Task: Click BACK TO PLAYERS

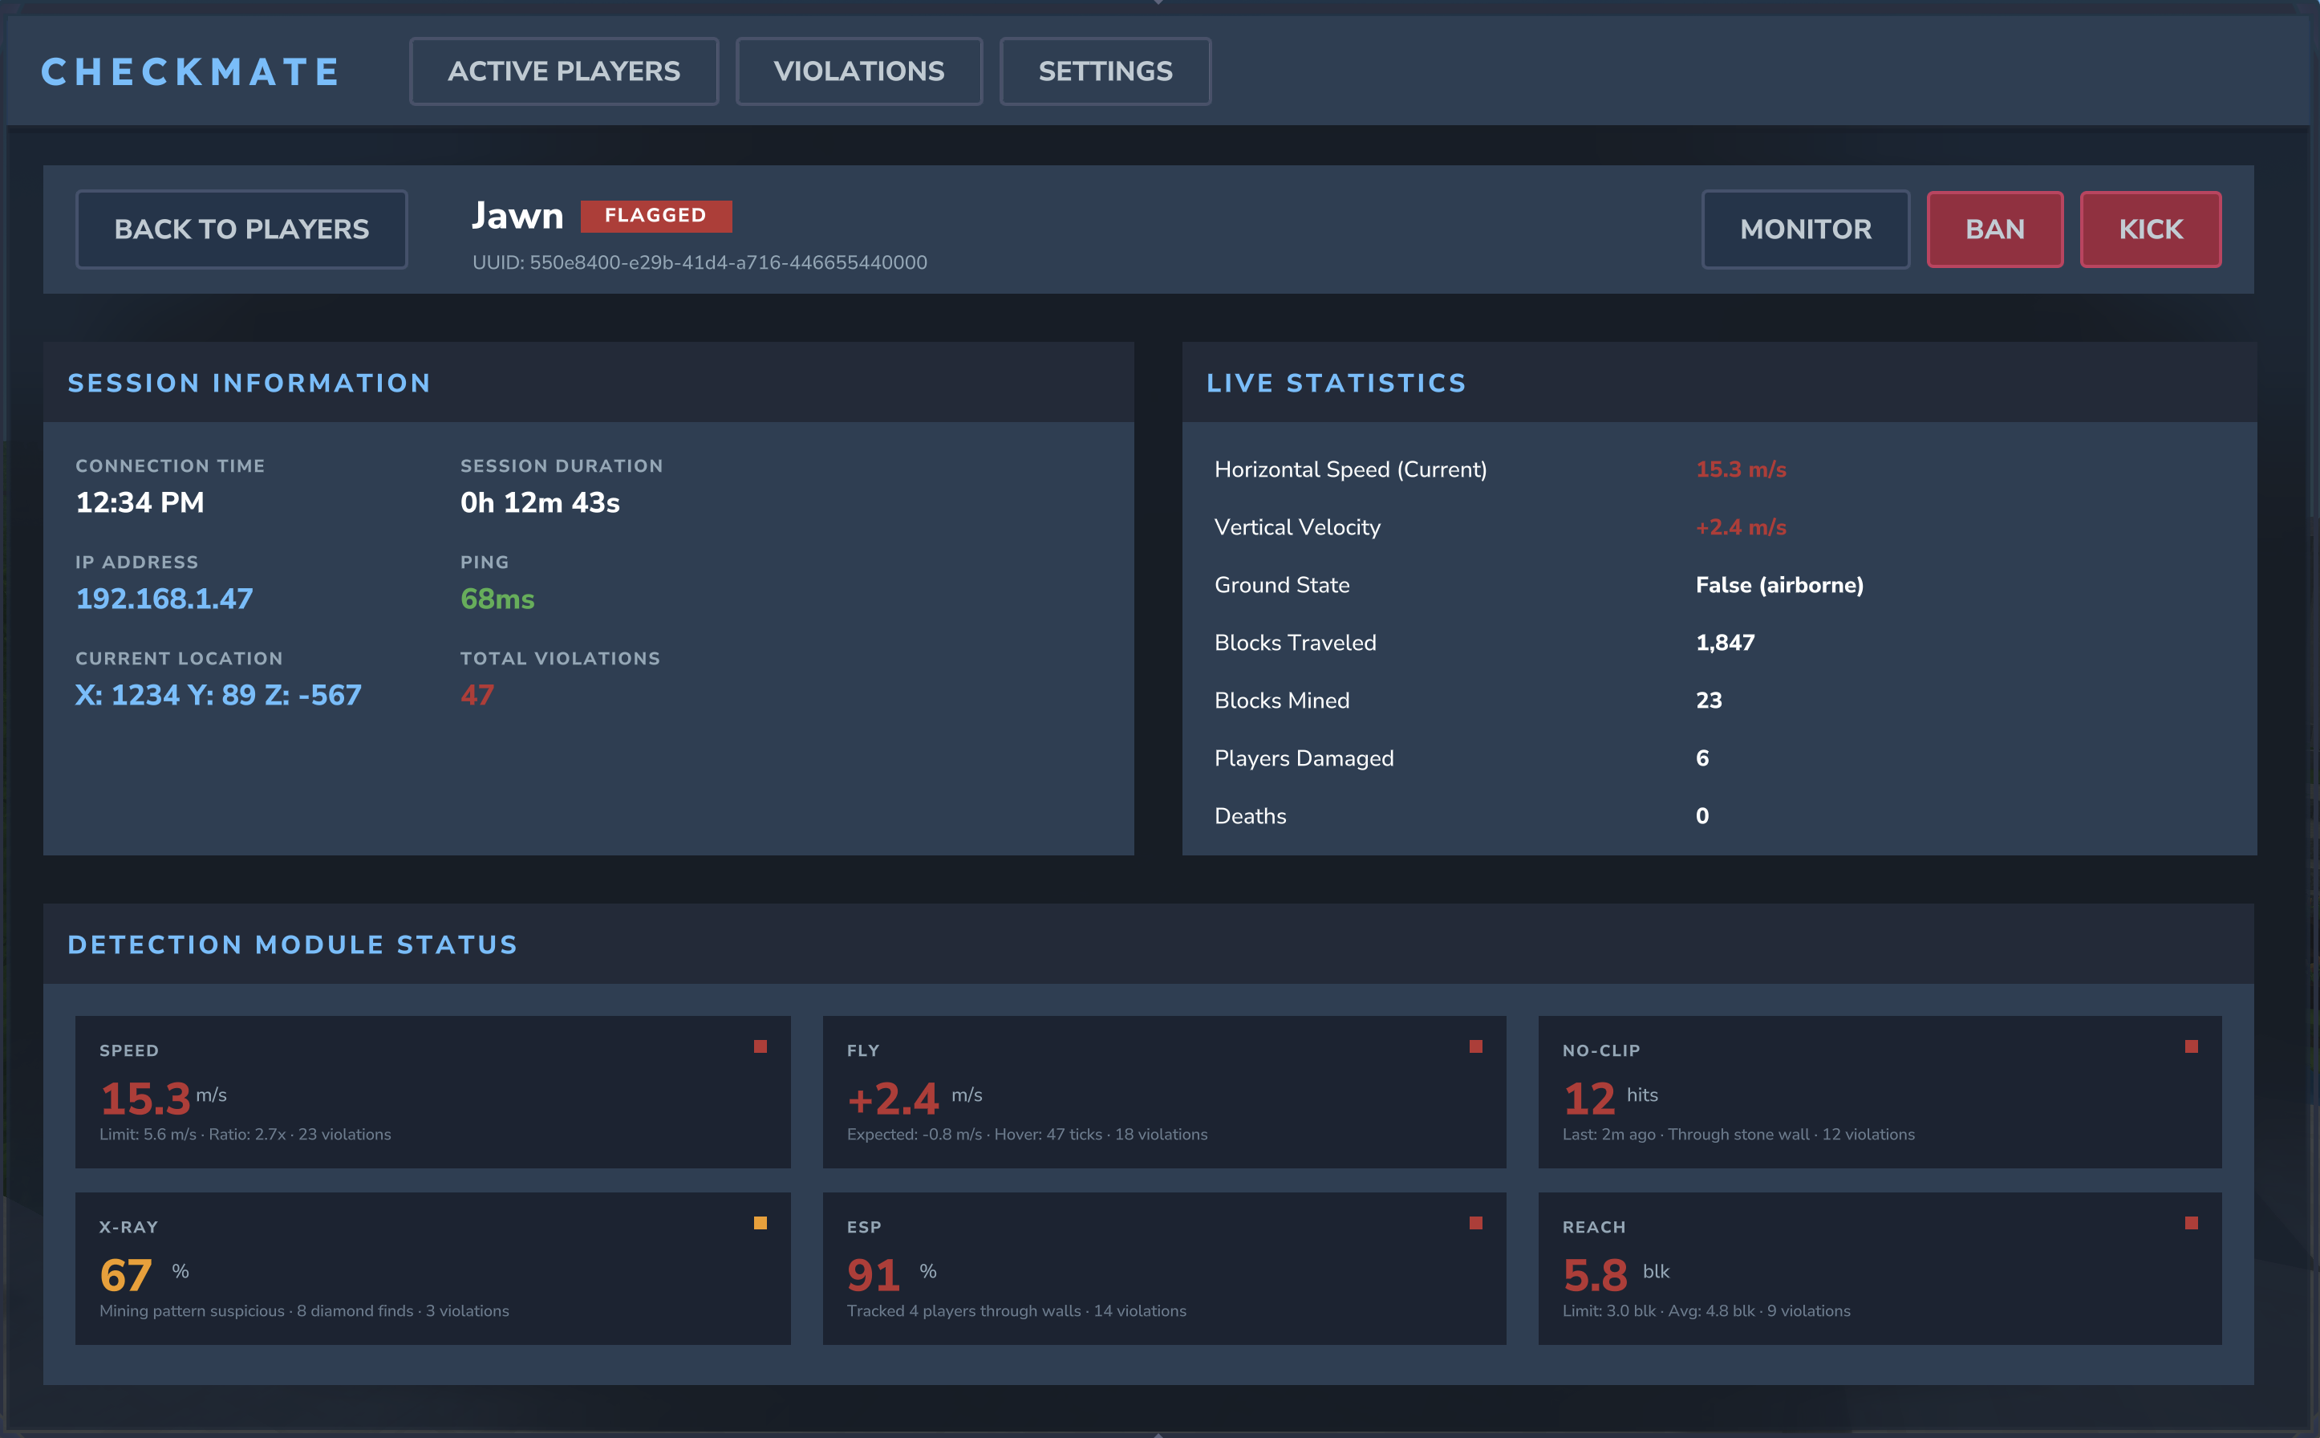Action: click(241, 228)
